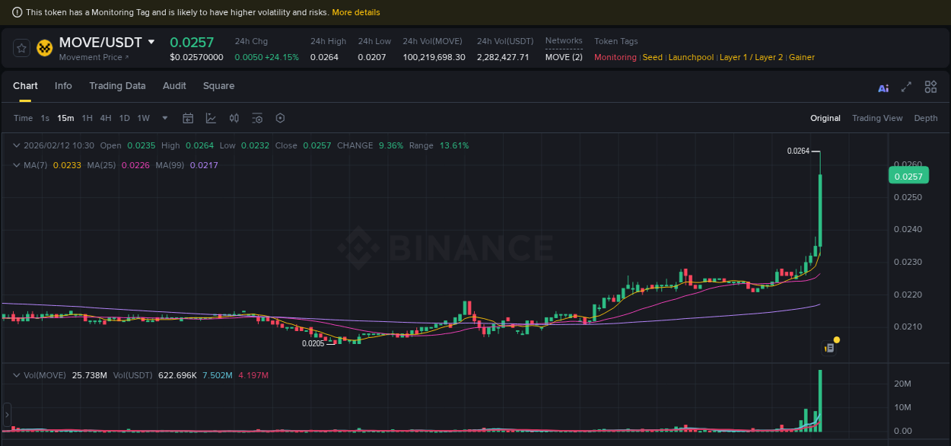Favorite MOVE/USDT with the star icon
951x446 pixels.
click(21, 47)
